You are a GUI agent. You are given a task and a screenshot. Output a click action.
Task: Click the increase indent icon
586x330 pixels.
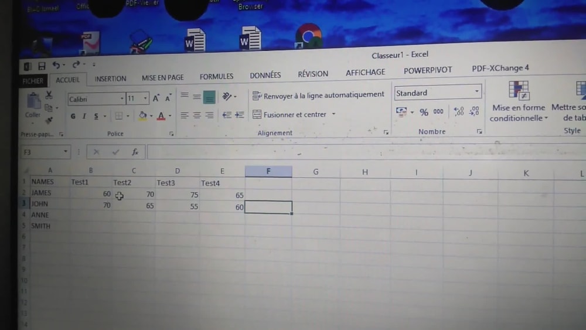(x=240, y=115)
